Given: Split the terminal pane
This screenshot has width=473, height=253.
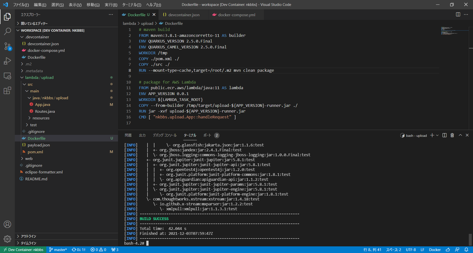Looking at the screenshot, I should tap(445, 135).
